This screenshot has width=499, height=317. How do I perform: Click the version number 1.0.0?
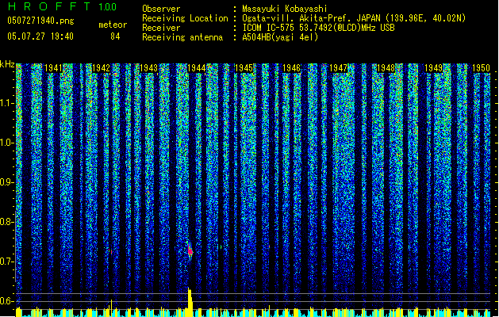pos(108,7)
